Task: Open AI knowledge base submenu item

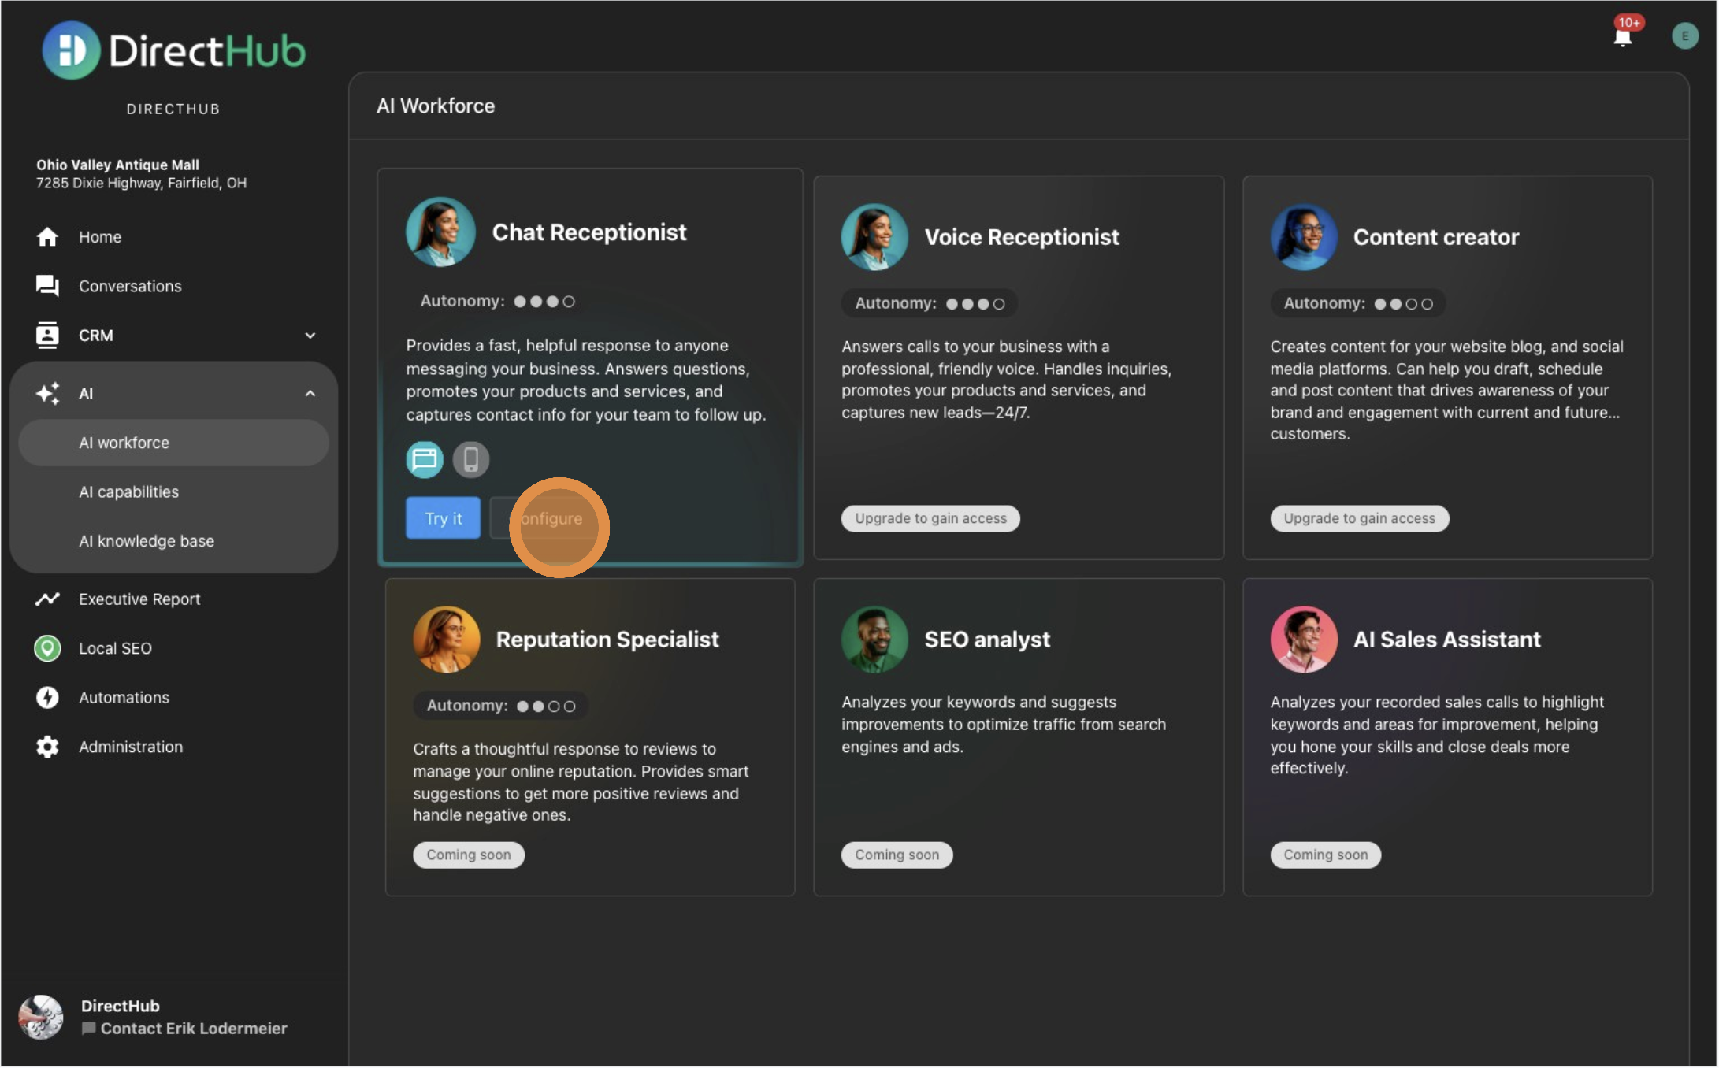Action: click(146, 541)
